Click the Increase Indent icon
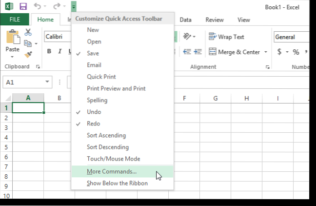This screenshot has height=206, width=316. coord(197,52)
